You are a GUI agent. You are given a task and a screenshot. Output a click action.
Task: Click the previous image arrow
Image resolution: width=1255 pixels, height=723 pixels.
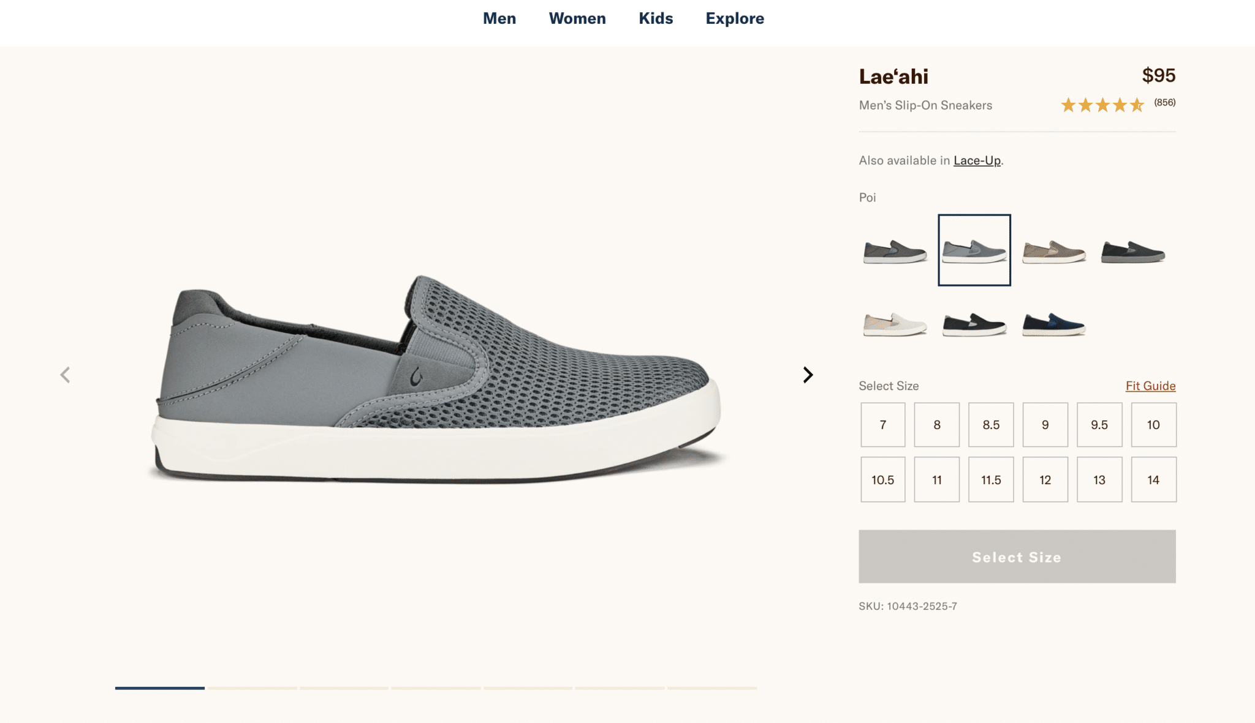[65, 375]
